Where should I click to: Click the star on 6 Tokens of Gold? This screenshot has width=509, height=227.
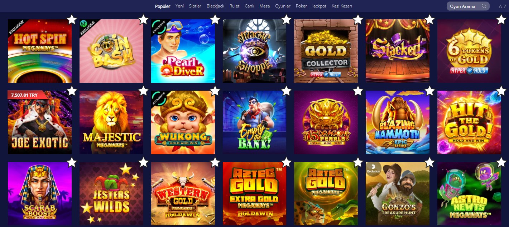point(501,19)
